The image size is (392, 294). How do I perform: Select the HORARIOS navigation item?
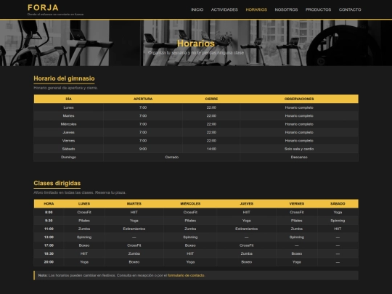tap(256, 9)
